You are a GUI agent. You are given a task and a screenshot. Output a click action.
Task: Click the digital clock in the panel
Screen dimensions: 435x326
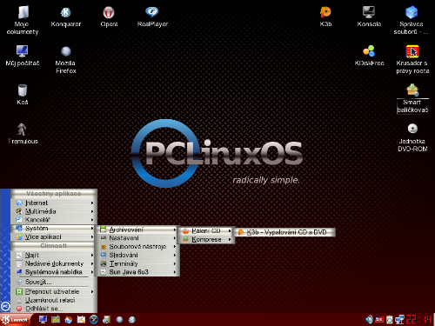[x=418, y=320]
